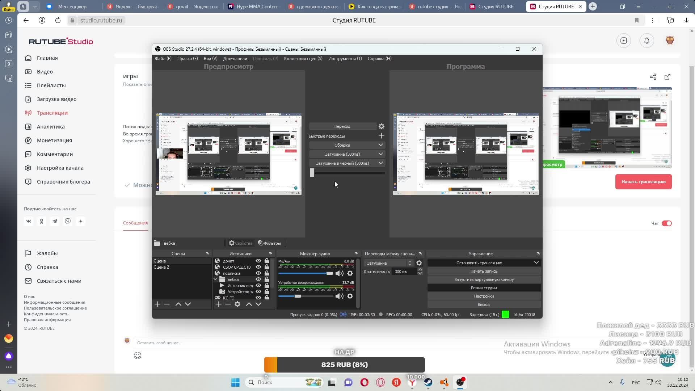Collapse the вебка group in sources
The height and width of the screenshot is (391, 695).
(216, 279)
